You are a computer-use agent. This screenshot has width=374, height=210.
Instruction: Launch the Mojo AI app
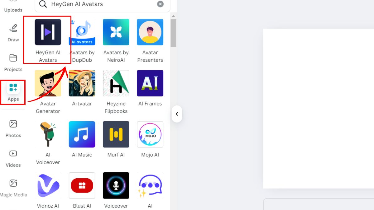150,134
